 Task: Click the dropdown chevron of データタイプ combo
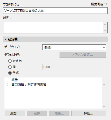[104, 47]
